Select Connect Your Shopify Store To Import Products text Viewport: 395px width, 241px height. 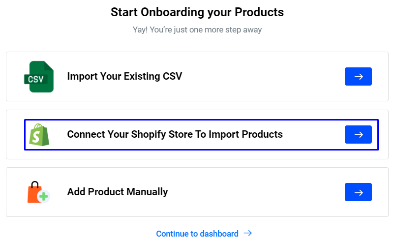point(175,134)
